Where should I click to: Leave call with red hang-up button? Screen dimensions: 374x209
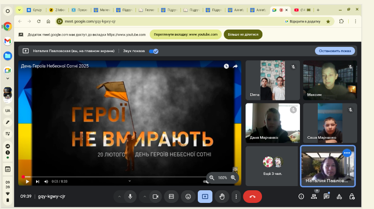coord(252,196)
